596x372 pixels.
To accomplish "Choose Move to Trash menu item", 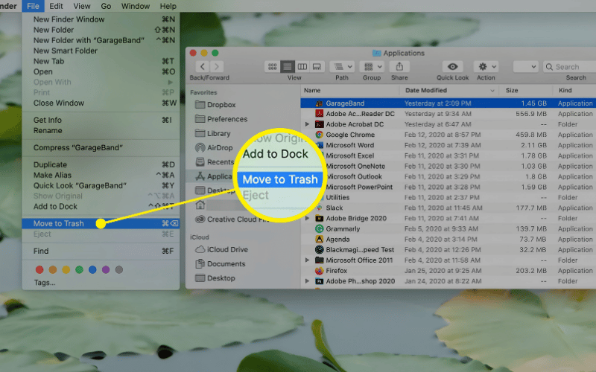I will [x=101, y=224].
